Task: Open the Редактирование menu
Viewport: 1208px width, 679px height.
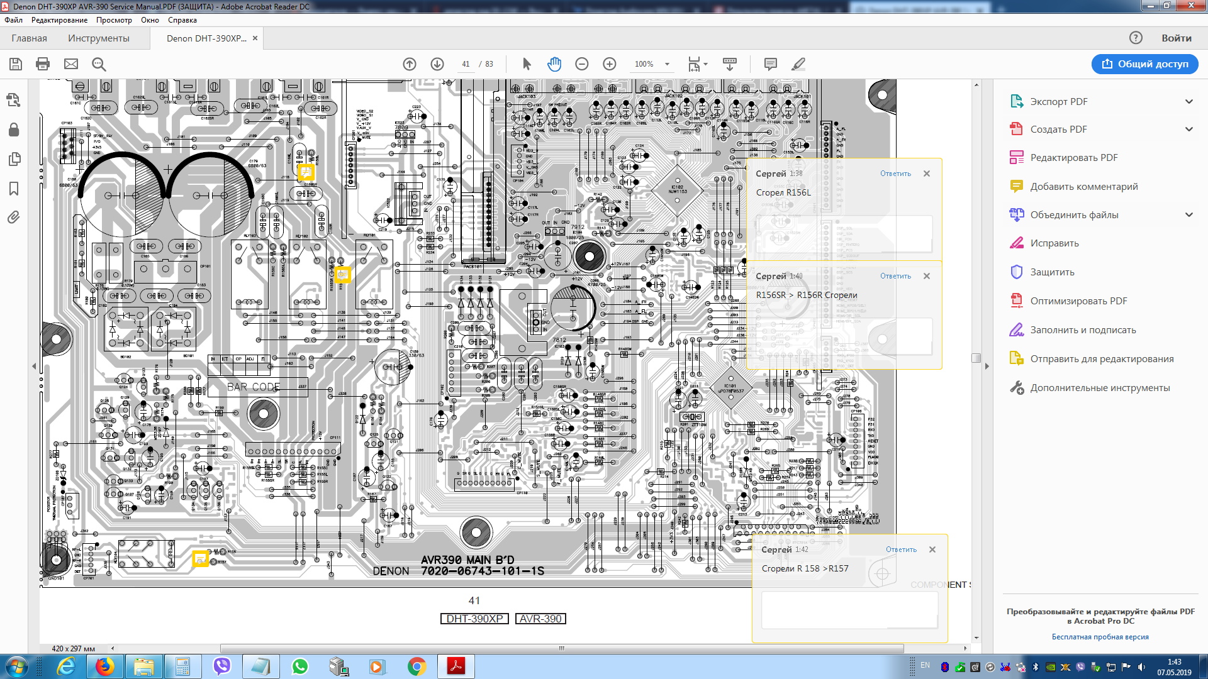Action: 60,20
